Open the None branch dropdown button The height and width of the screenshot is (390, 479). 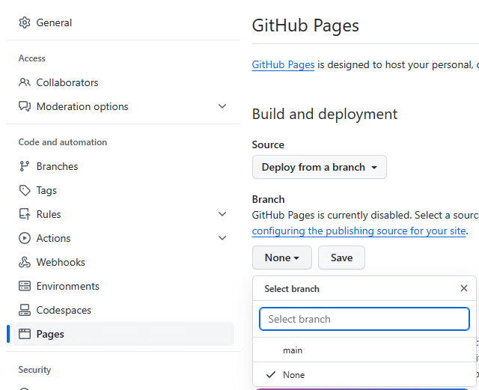[x=282, y=258]
